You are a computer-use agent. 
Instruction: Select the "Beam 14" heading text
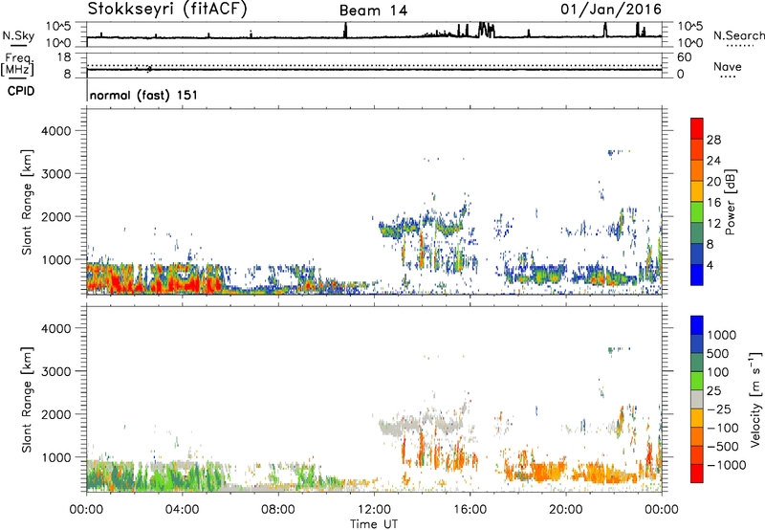coord(373,11)
